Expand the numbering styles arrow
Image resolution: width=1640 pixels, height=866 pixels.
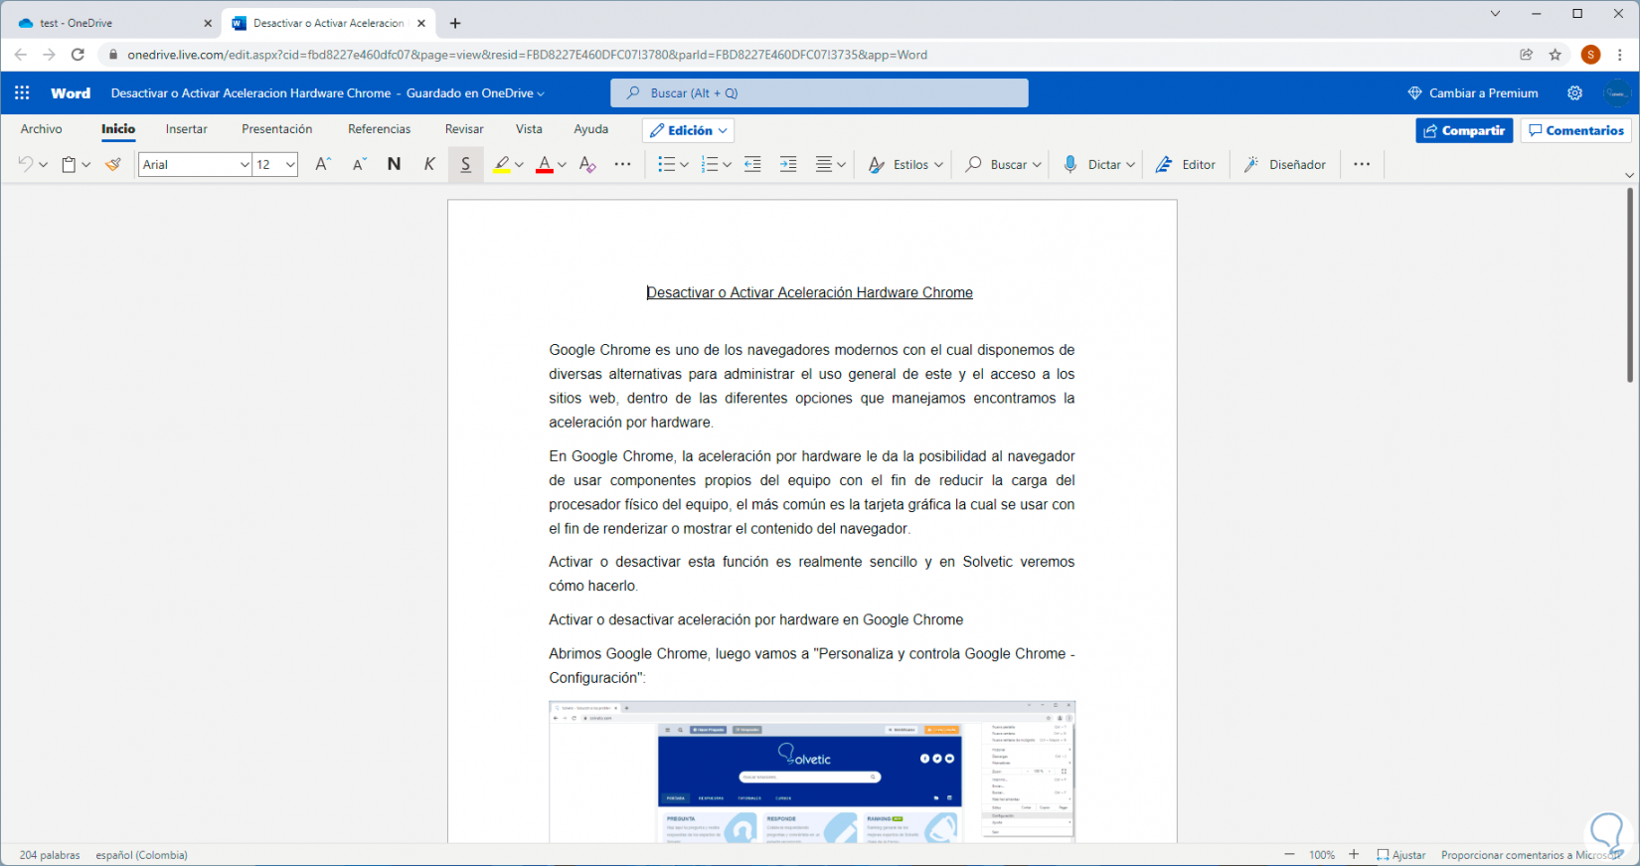point(728,165)
